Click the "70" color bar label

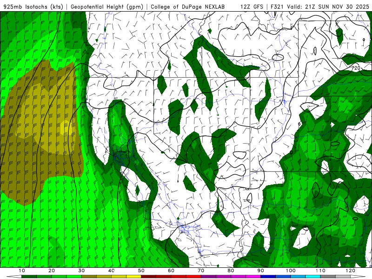201,271
